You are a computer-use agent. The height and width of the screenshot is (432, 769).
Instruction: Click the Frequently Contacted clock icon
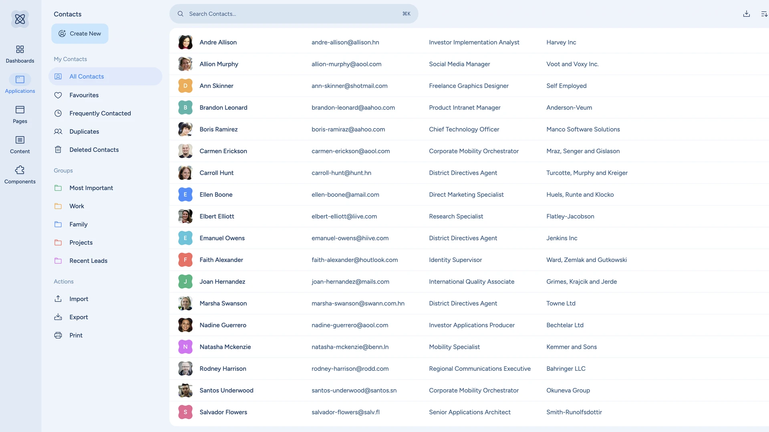pos(58,113)
